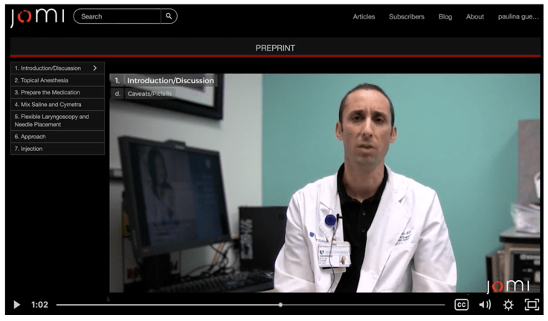Viewport: 548px width, 321px height.
Task: Go to the Blog page
Action: point(445,17)
